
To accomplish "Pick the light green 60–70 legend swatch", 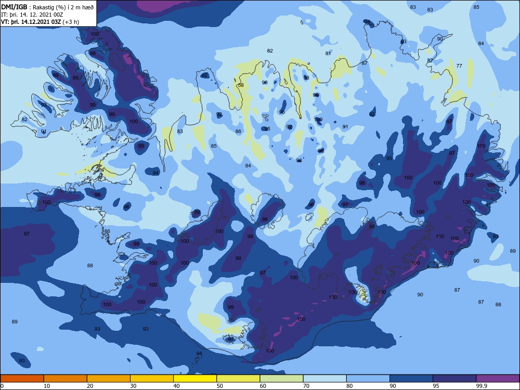I will pos(281,379).
